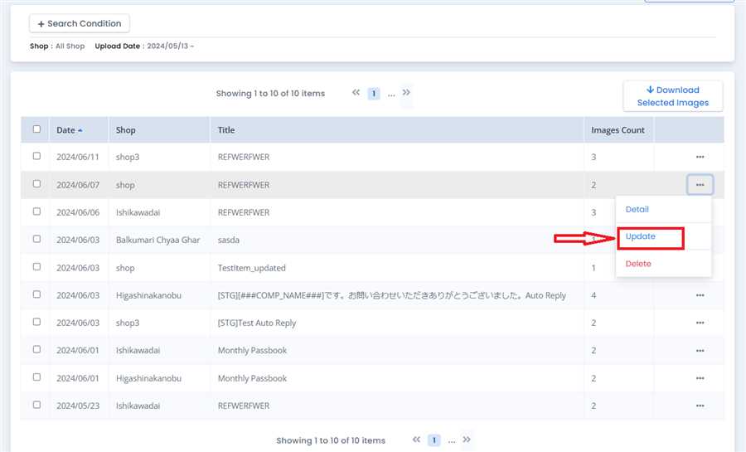Toggle the select-all checkbox in table header

[x=36, y=129]
